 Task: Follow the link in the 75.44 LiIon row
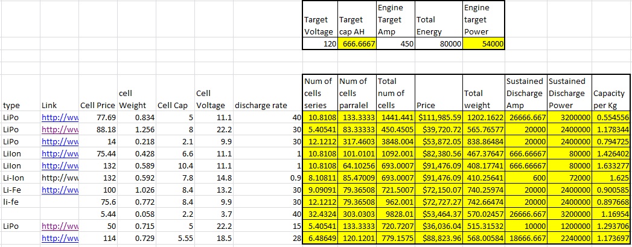pos(59,153)
